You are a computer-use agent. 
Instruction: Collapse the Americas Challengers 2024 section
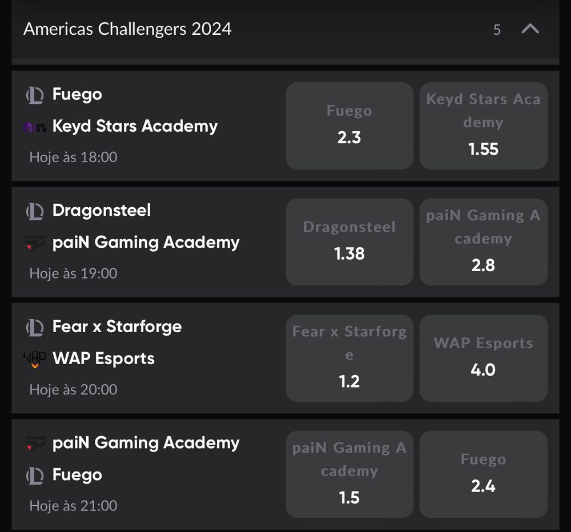click(530, 29)
